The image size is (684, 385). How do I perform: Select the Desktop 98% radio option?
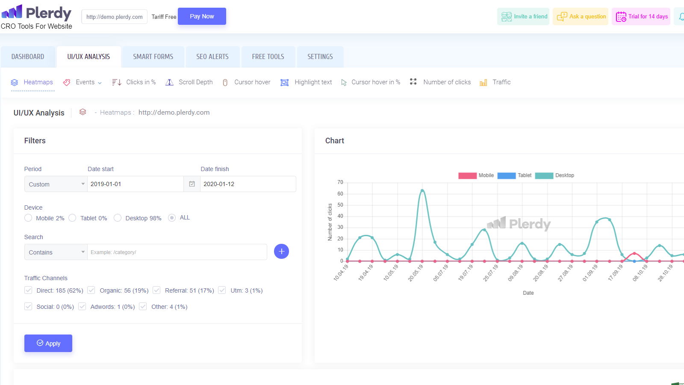(118, 218)
